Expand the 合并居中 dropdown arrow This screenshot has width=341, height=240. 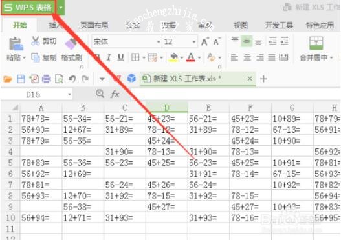click(x=331, y=57)
